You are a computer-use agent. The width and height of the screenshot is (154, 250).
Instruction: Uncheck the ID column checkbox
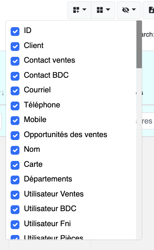15,32
